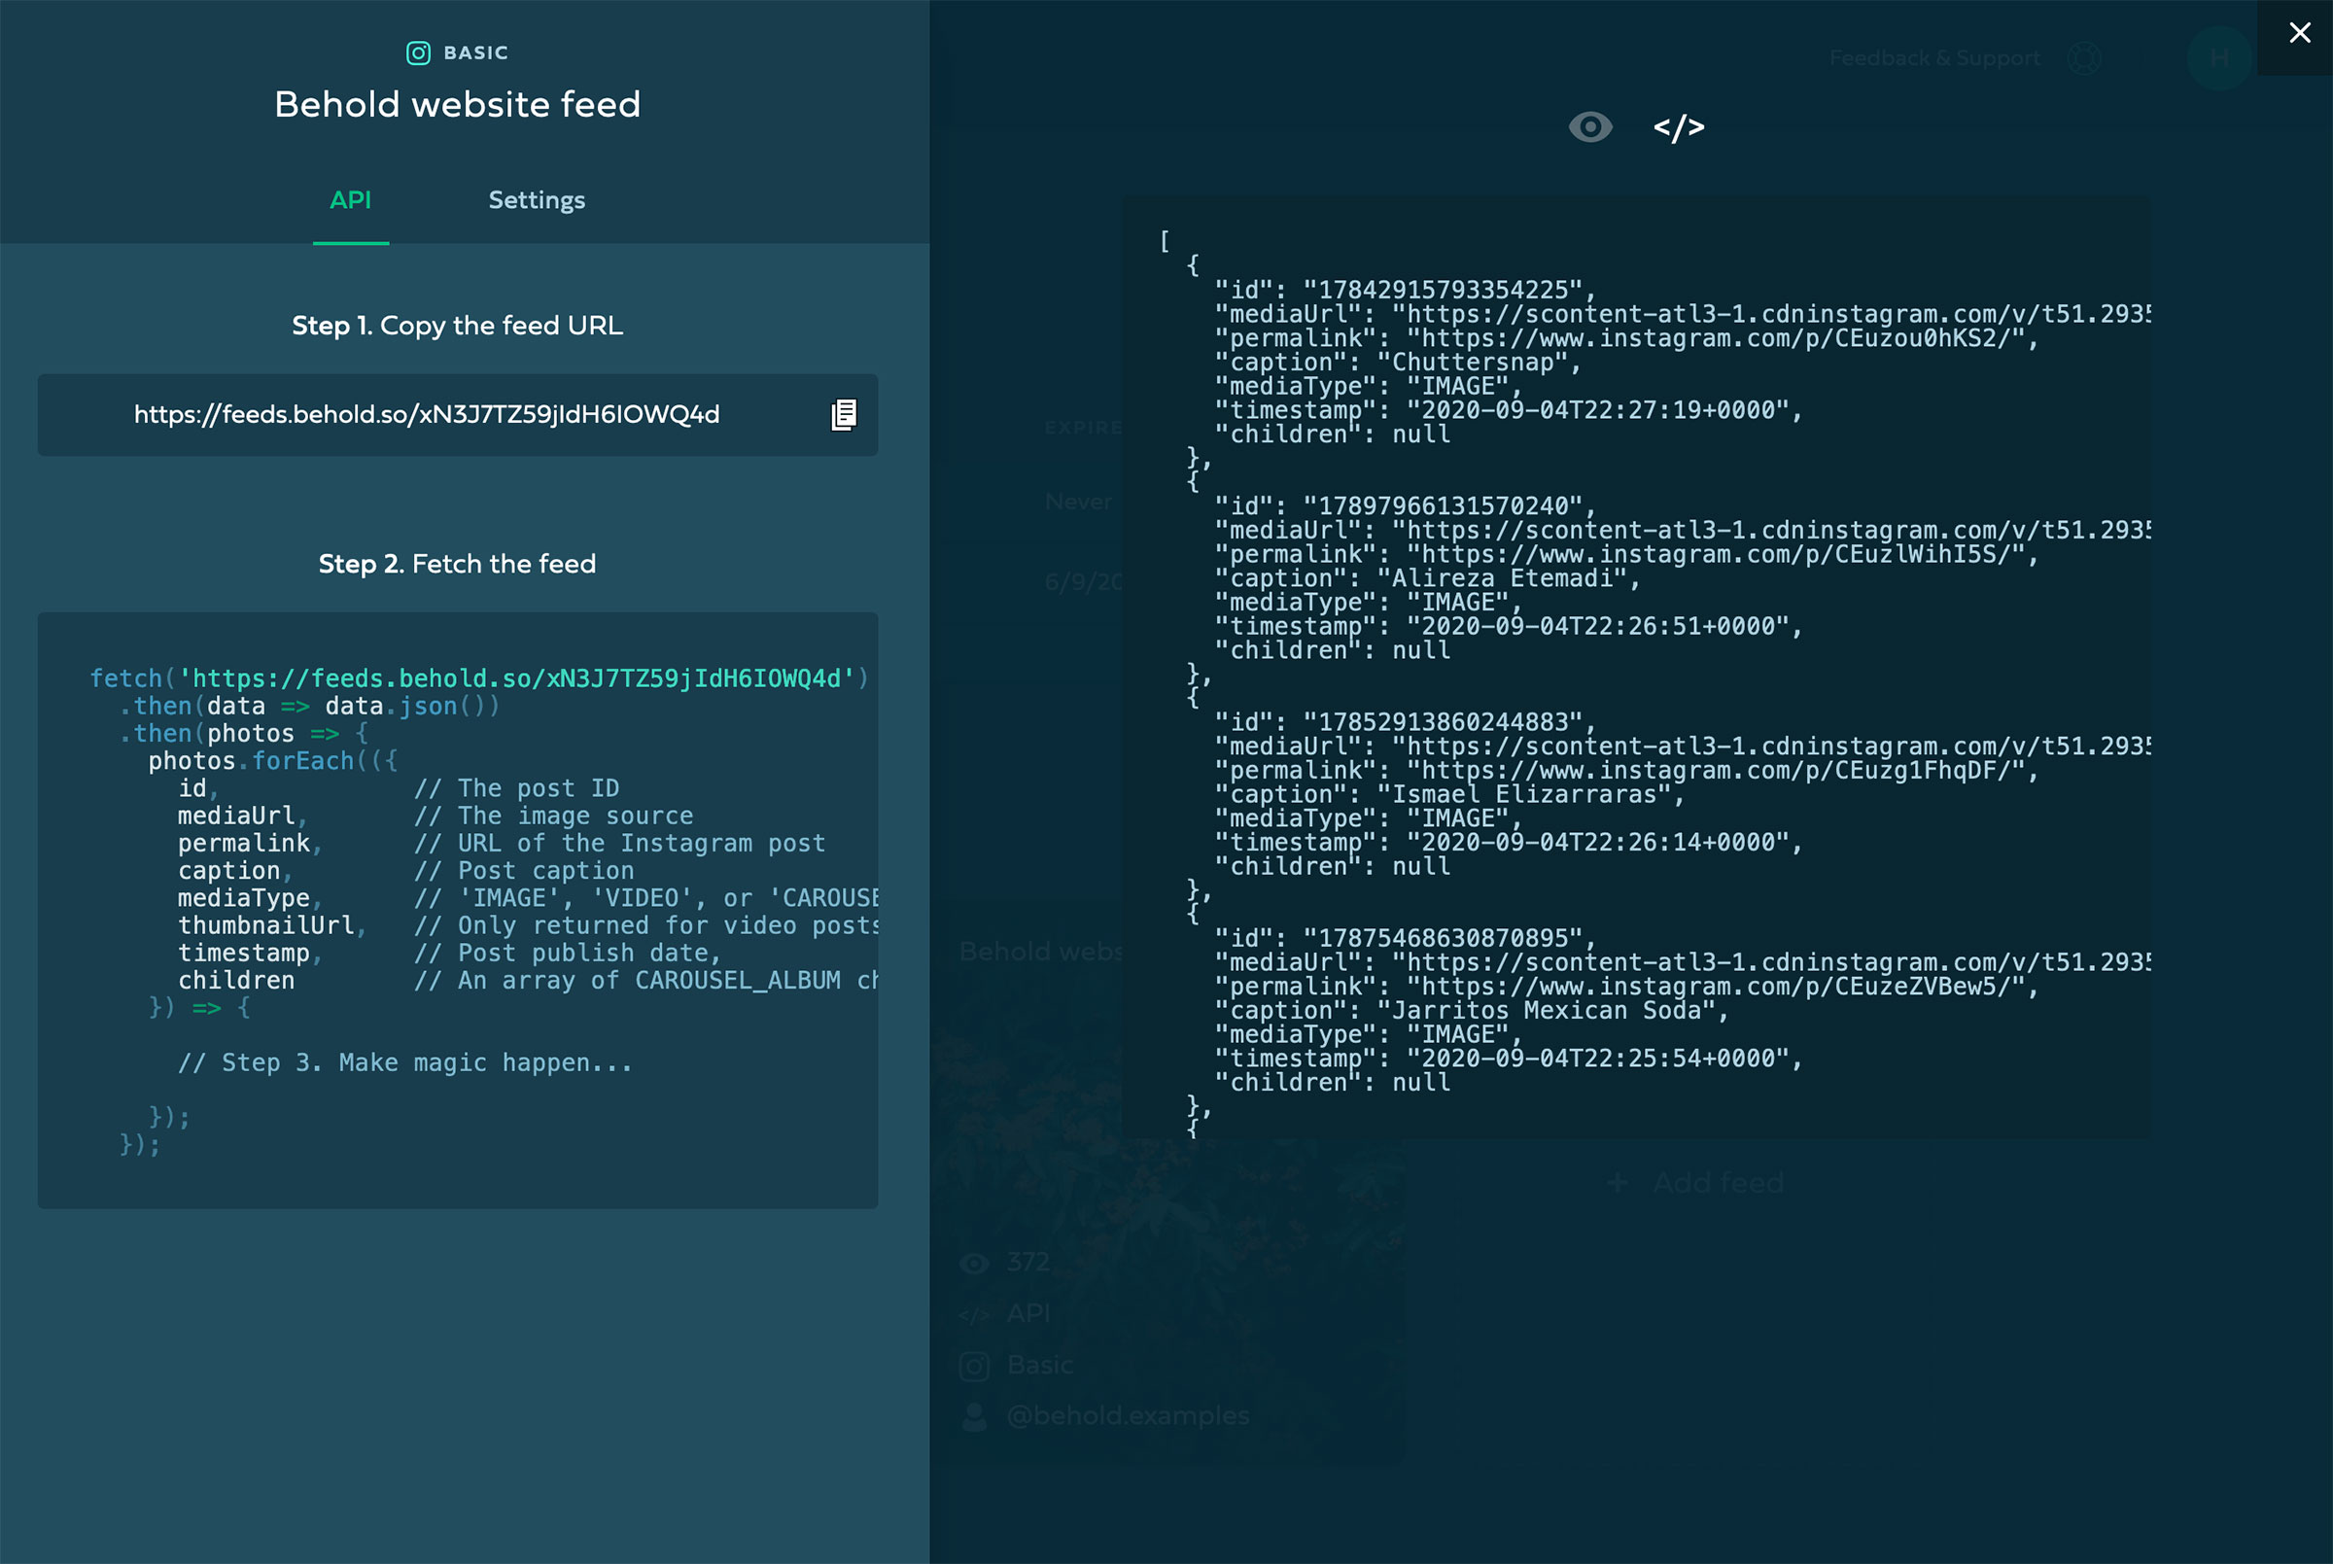The width and height of the screenshot is (2333, 1564).
Task: Click Feedback & Support link in background
Action: click(1934, 58)
